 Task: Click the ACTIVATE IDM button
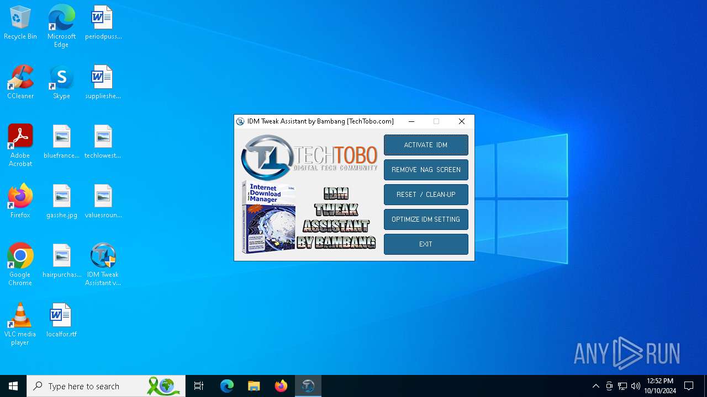pos(426,145)
